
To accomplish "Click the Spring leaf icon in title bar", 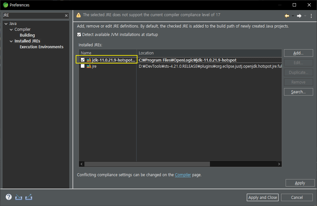I will point(5,5).
